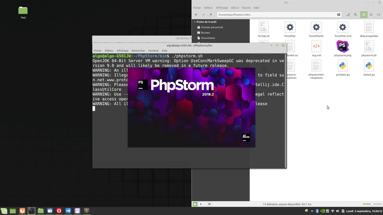
Task: Open the Test folder on desktop
Action: coord(23,13)
